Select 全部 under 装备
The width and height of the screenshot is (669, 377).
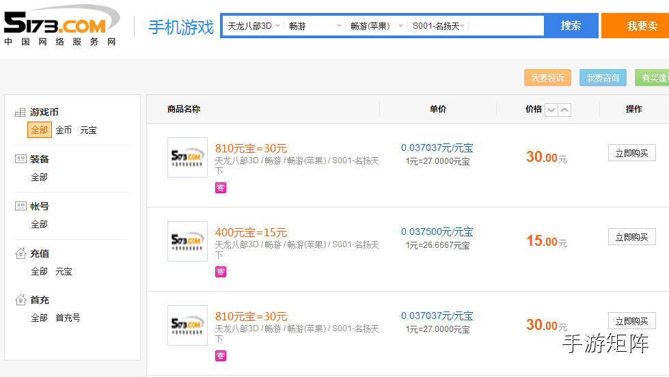tap(39, 177)
